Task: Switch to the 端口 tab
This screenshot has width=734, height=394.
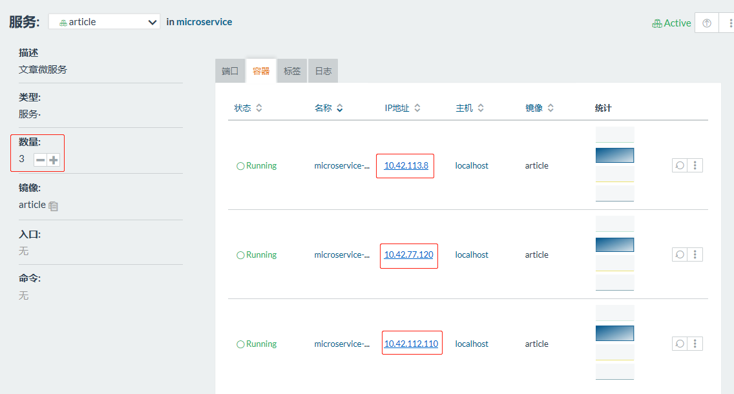Action: [x=229, y=70]
